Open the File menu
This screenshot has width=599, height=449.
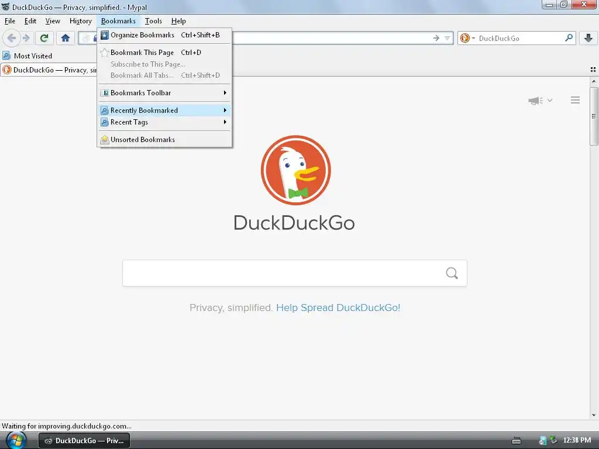point(10,21)
